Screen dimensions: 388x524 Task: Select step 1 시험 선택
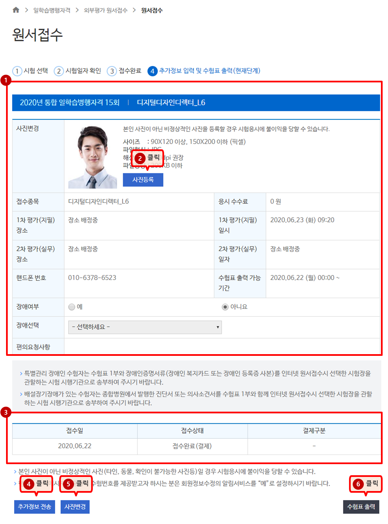pos(30,71)
